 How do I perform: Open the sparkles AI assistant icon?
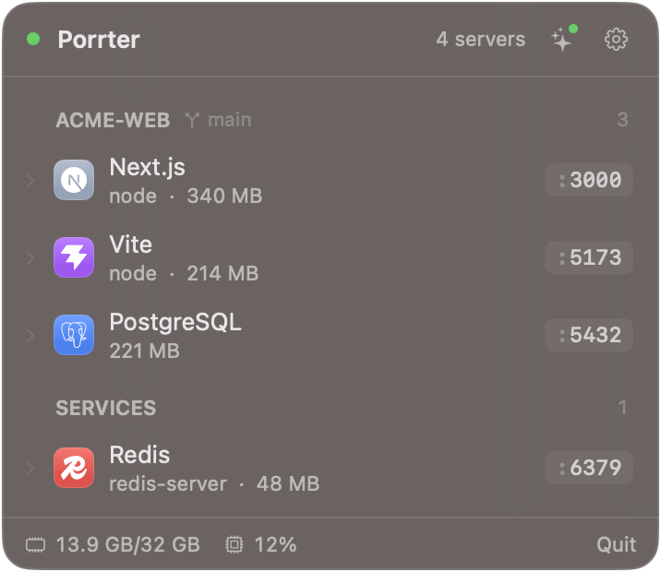[564, 39]
